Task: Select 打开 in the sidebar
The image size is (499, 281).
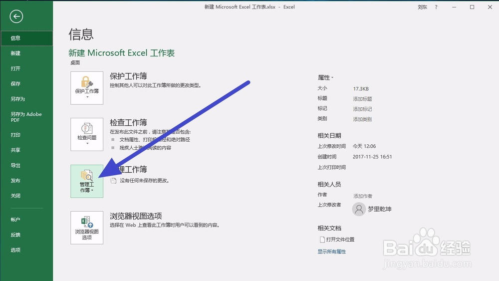Action: pos(26,68)
